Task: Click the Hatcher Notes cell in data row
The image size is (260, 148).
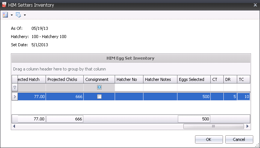Action: coord(160,97)
